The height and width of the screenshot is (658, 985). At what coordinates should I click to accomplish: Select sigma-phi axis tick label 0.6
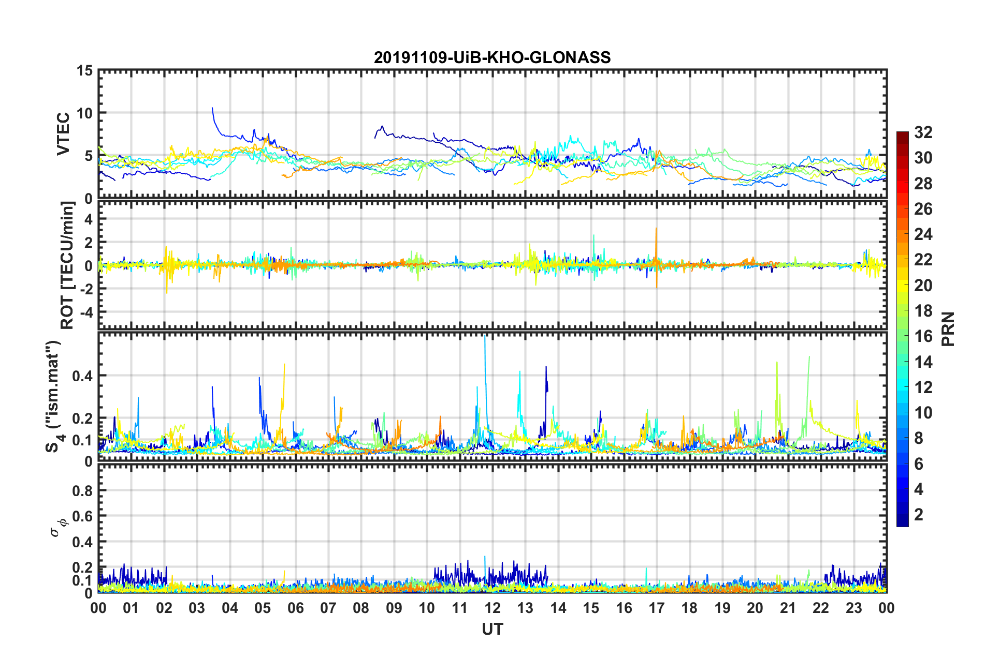coord(83,516)
